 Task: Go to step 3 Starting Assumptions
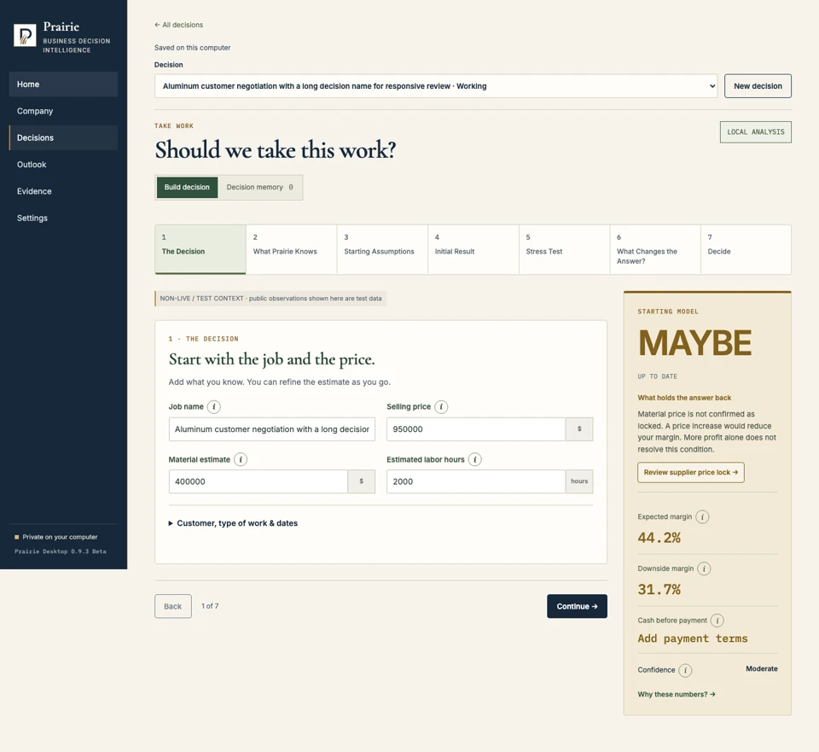(382, 249)
